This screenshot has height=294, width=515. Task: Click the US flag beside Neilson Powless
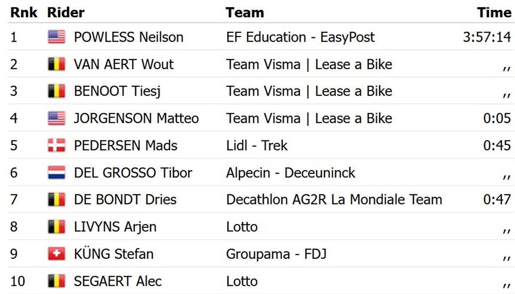coord(56,37)
